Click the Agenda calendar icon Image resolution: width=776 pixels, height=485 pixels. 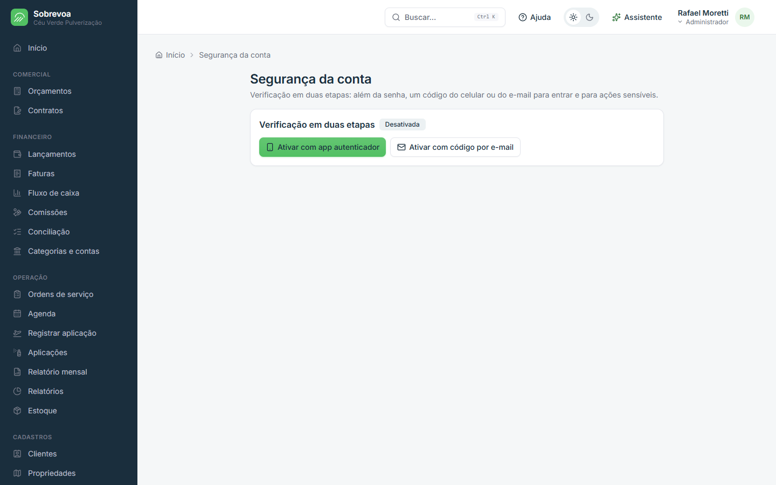(17, 314)
